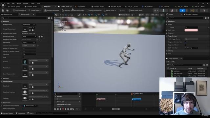The image size is (210, 118).
Task: Open the Animation Blueprint mode icon
Action: tap(193, 10)
